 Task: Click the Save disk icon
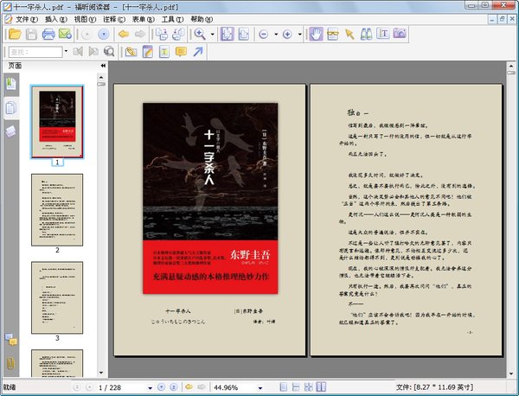tap(31, 34)
